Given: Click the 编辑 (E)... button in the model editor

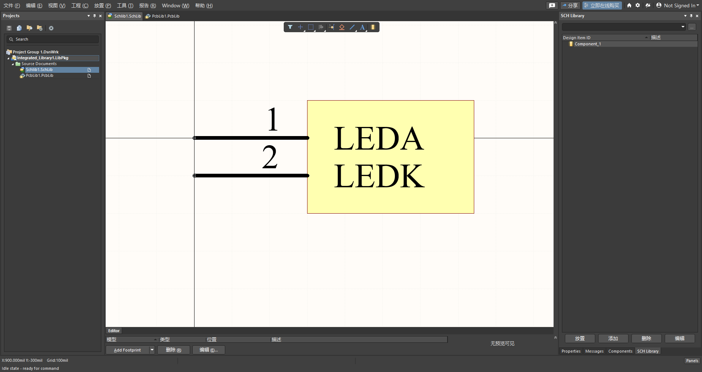Looking at the screenshot, I should pos(209,350).
